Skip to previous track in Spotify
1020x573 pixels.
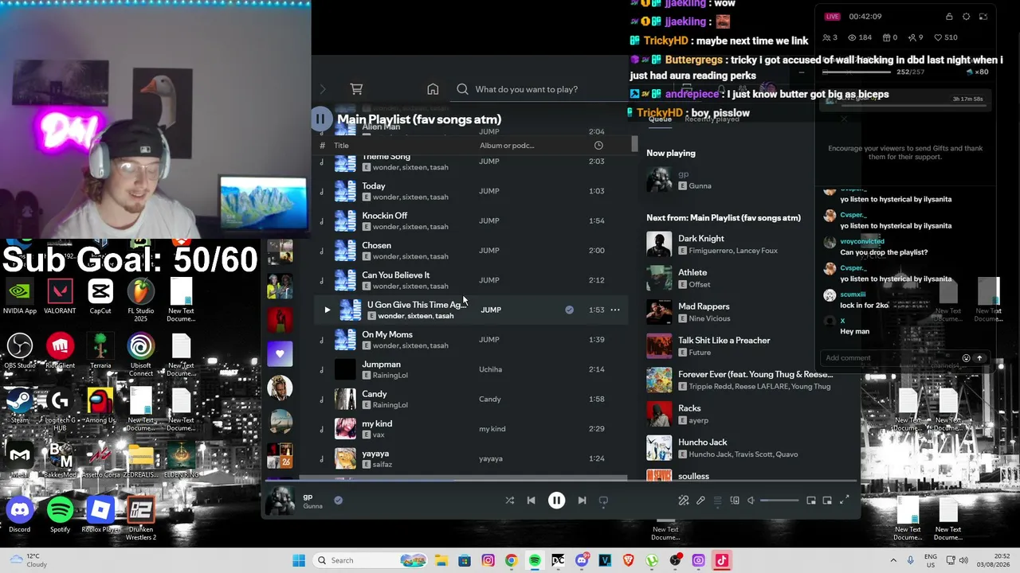(532, 501)
